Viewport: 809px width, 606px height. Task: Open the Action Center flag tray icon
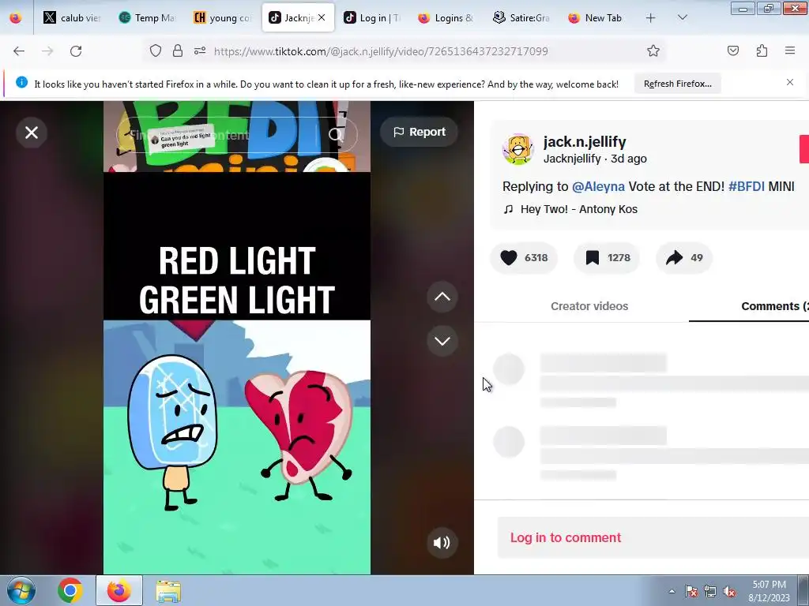click(691, 592)
